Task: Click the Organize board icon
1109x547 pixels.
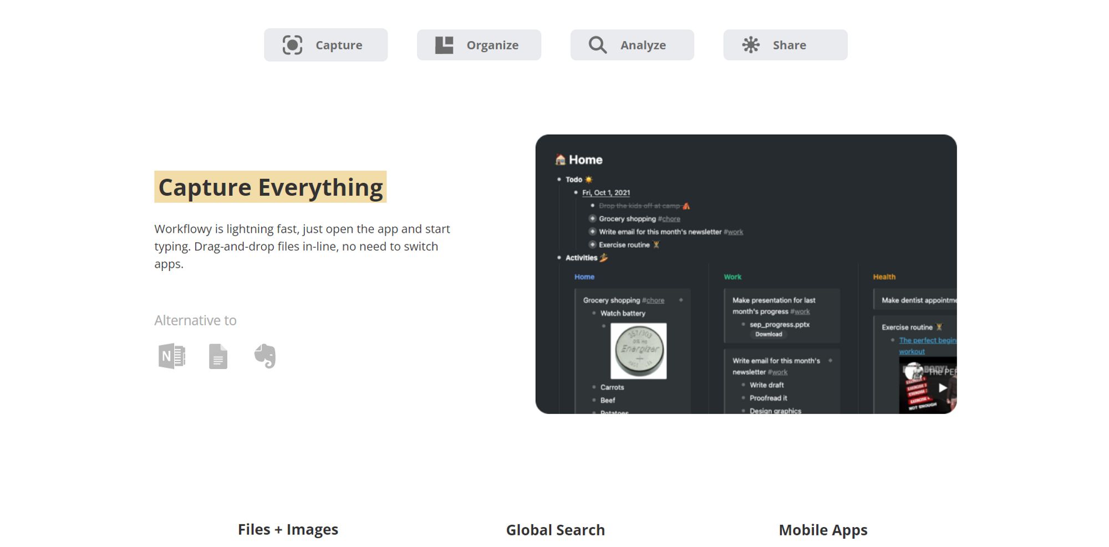Action: coord(444,45)
